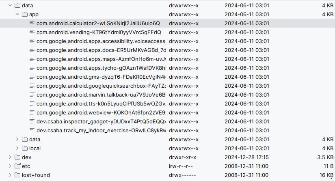
Task: Click file icon of voiceaccess entry
Action: [x=32, y=41]
